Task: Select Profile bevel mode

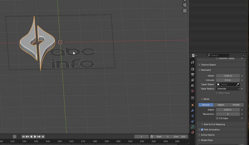Action: [x=236, y=105]
